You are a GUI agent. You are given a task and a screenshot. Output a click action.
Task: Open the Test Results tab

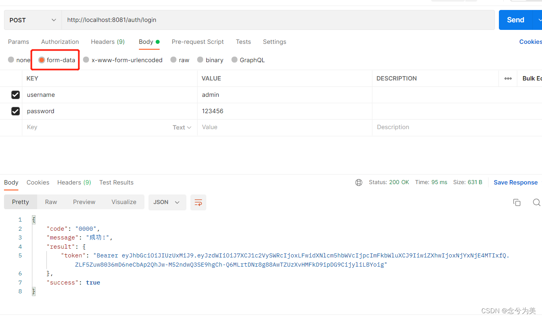[x=117, y=183]
